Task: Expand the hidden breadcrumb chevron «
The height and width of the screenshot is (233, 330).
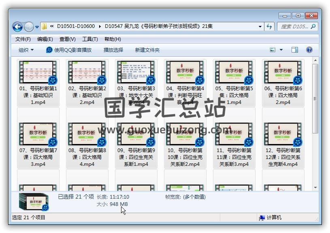Action: pyautogui.click(x=52, y=26)
